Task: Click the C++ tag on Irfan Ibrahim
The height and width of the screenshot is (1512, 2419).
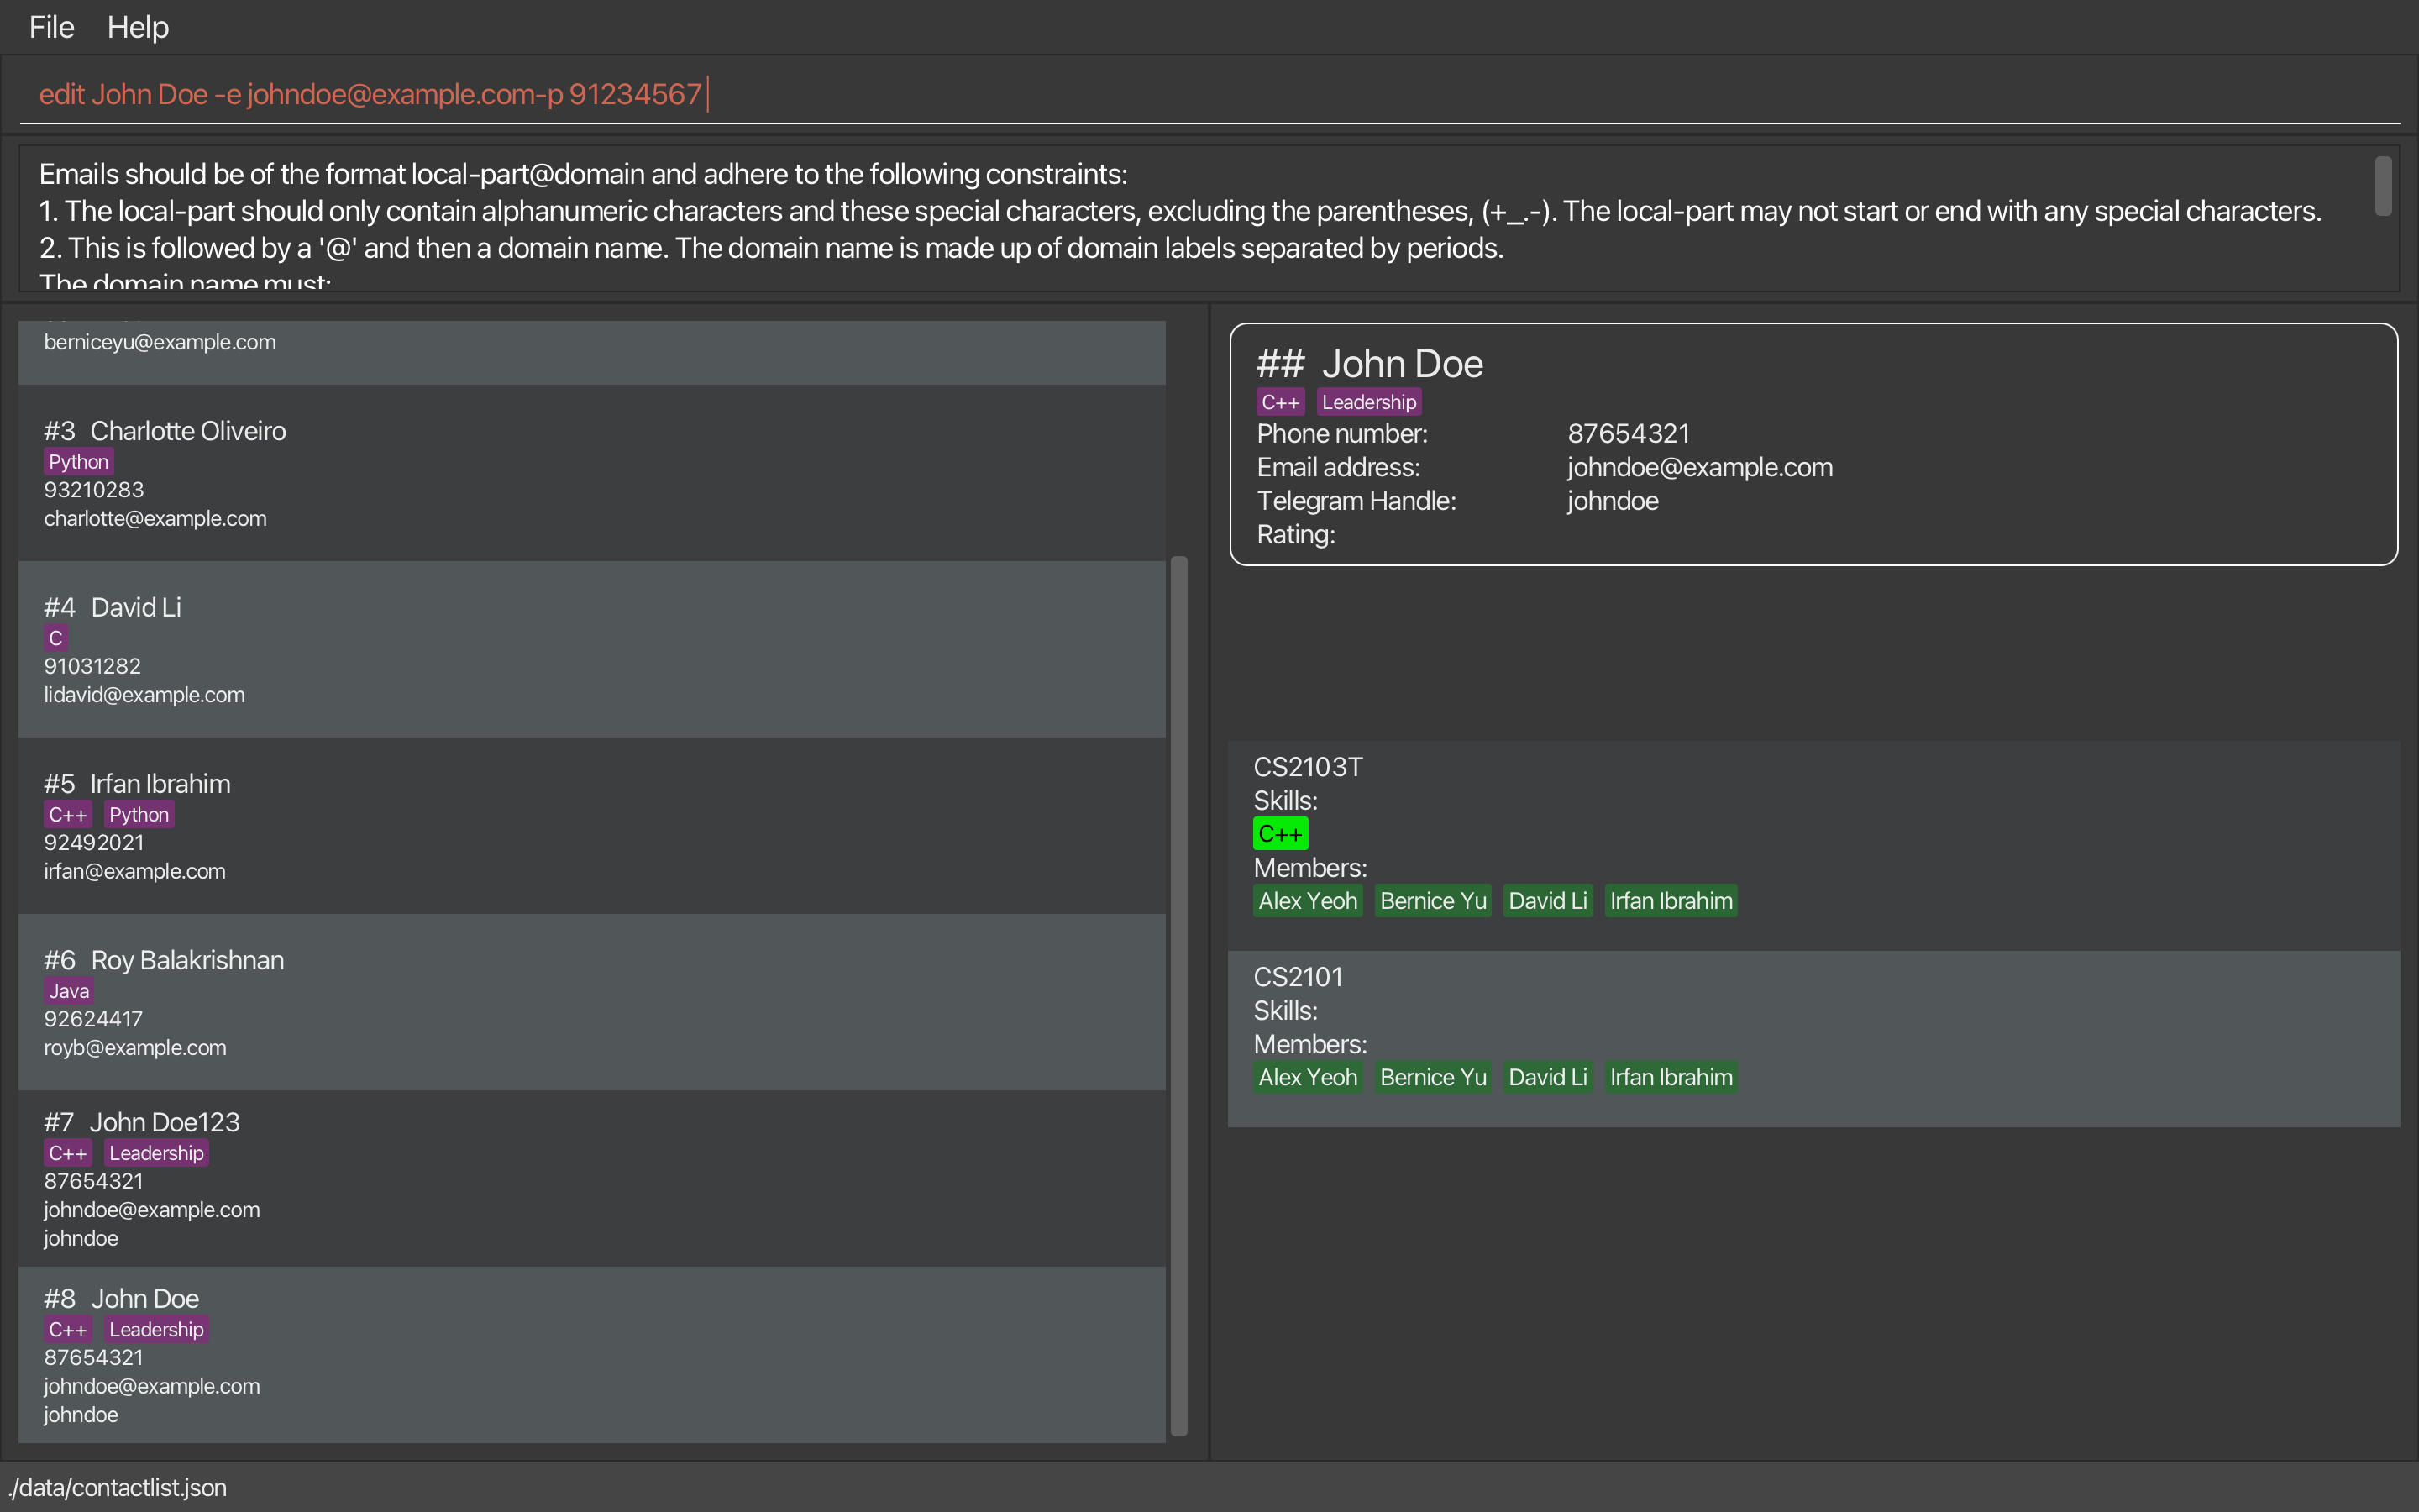Action: pos(65,813)
